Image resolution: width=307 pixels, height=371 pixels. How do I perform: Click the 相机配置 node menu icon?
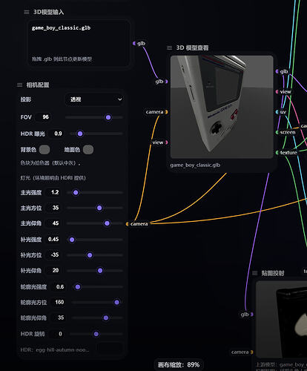point(19,85)
